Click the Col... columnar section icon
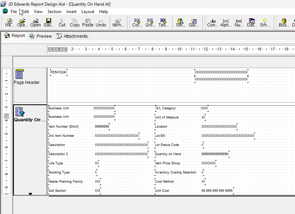295x214 pixels. tap(137, 22)
